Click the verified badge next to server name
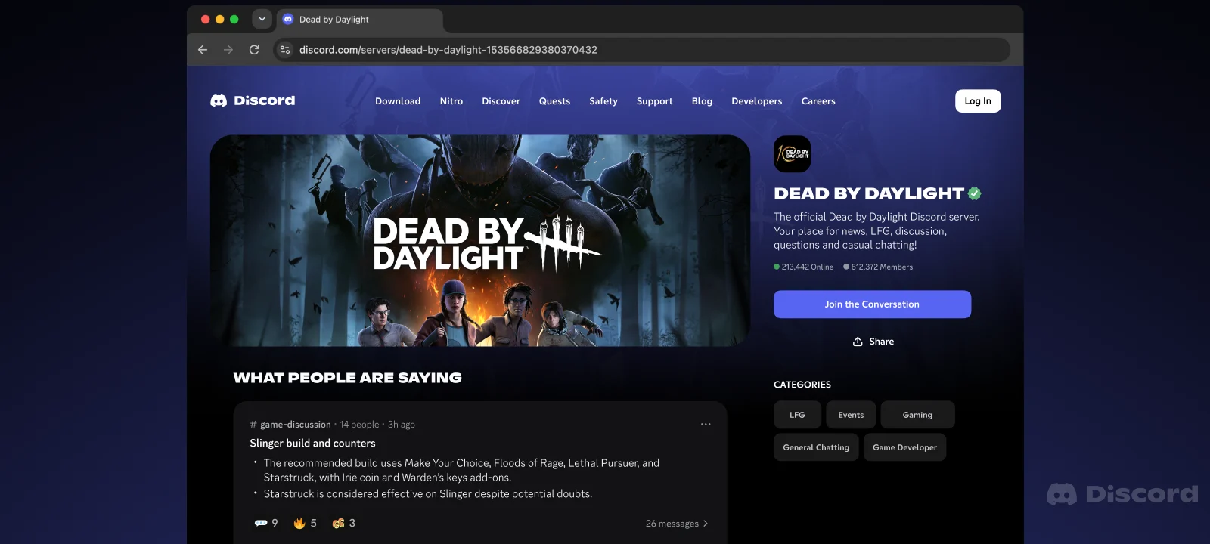Viewport: 1210px width, 544px height. tap(975, 193)
